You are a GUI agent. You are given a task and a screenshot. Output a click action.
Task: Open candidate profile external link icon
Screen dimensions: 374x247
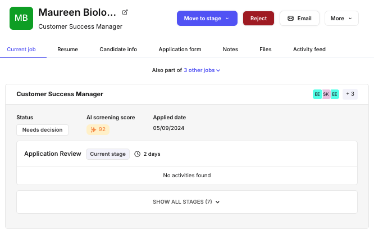point(125,12)
